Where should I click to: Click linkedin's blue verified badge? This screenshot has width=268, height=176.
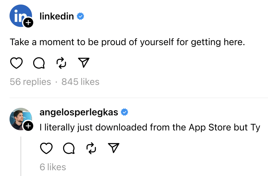point(80,16)
